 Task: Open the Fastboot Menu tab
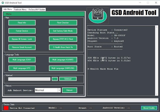pos(20,9)
